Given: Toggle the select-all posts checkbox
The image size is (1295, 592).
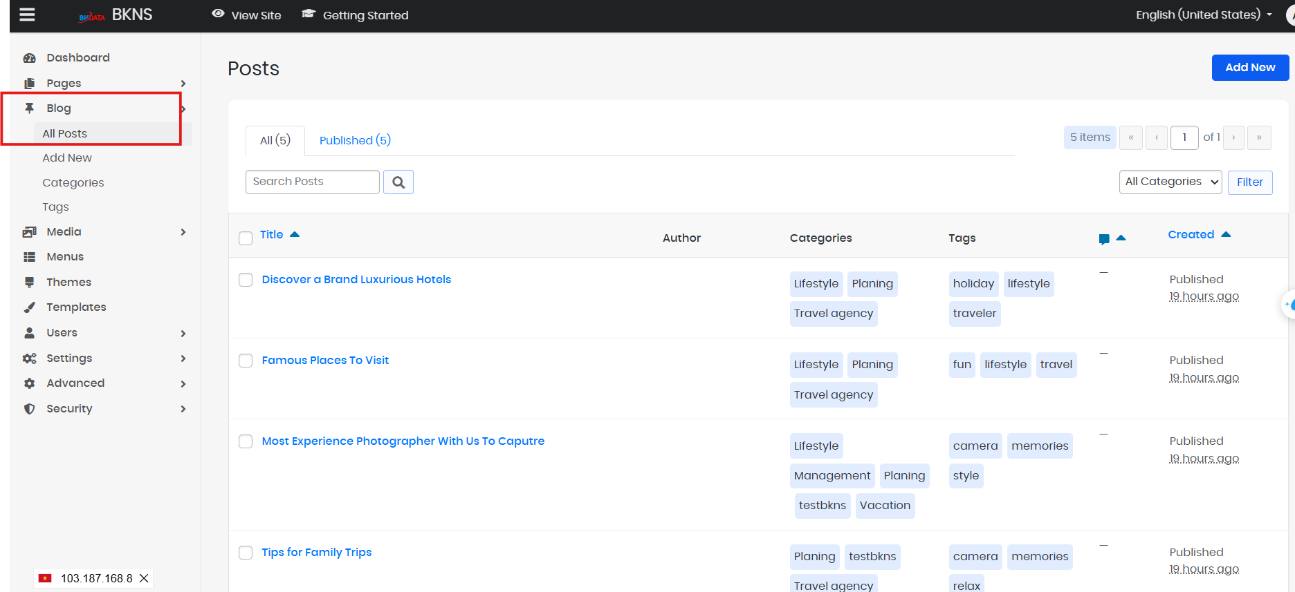Looking at the screenshot, I should [x=246, y=238].
